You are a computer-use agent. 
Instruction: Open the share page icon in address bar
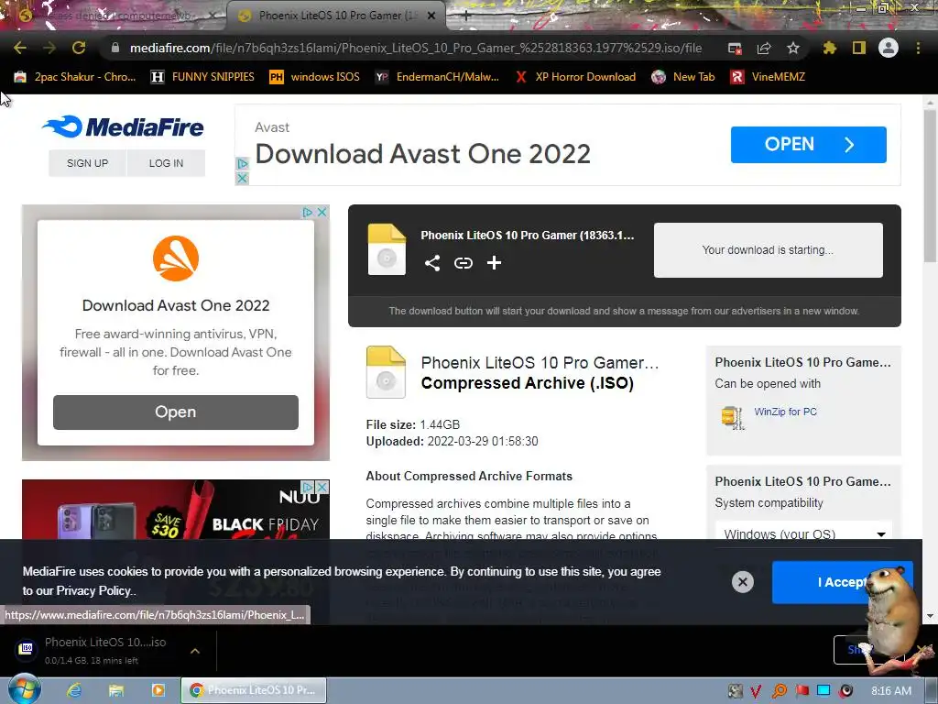(x=764, y=48)
